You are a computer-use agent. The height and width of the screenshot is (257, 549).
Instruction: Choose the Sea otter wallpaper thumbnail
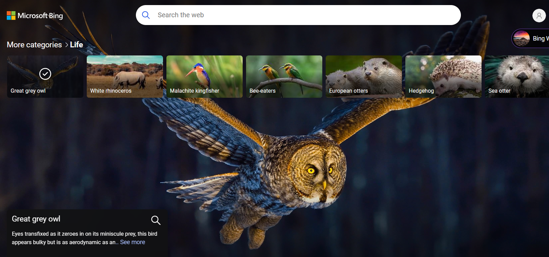pos(517,76)
